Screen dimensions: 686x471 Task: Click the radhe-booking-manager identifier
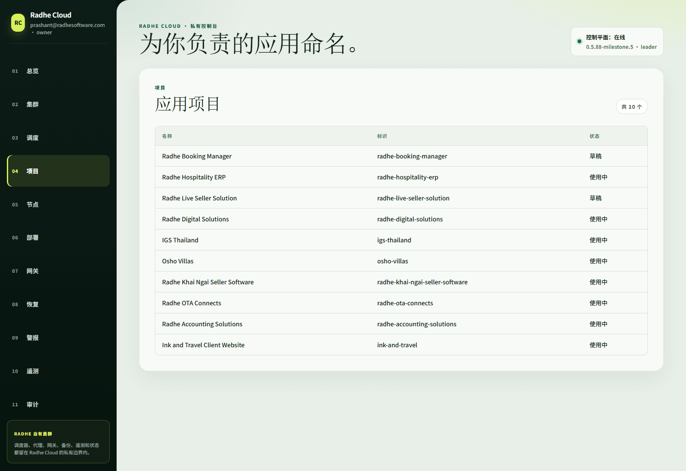point(412,156)
